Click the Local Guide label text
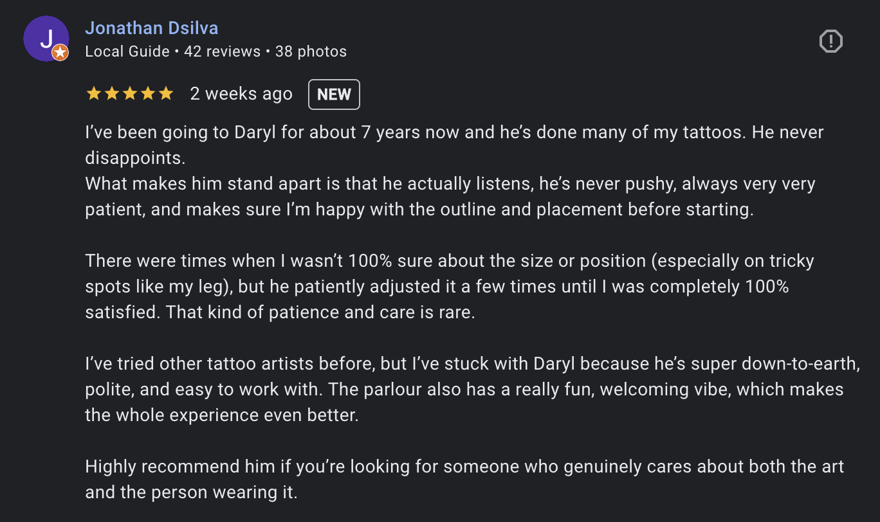This screenshot has width=880, height=522. coord(127,51)
